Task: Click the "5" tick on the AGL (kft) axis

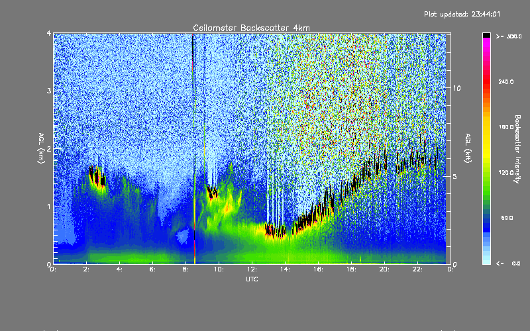Action: [x=454, y=176]
